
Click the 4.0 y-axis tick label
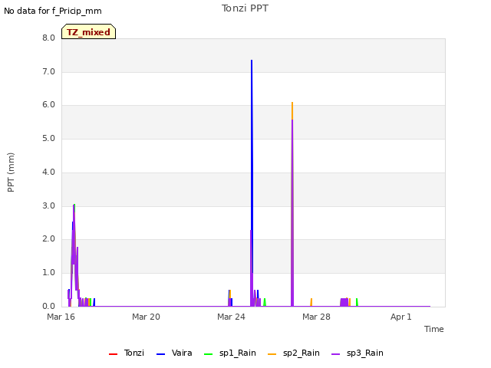[x=48, y=172]
